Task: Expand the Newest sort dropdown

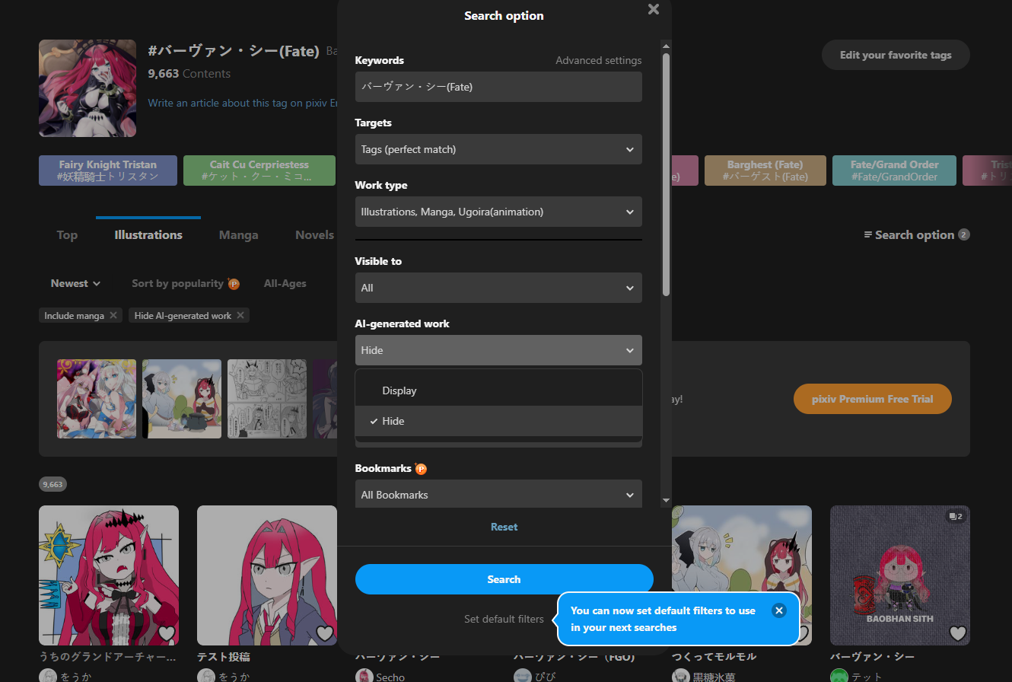Action: click(75, 283)
